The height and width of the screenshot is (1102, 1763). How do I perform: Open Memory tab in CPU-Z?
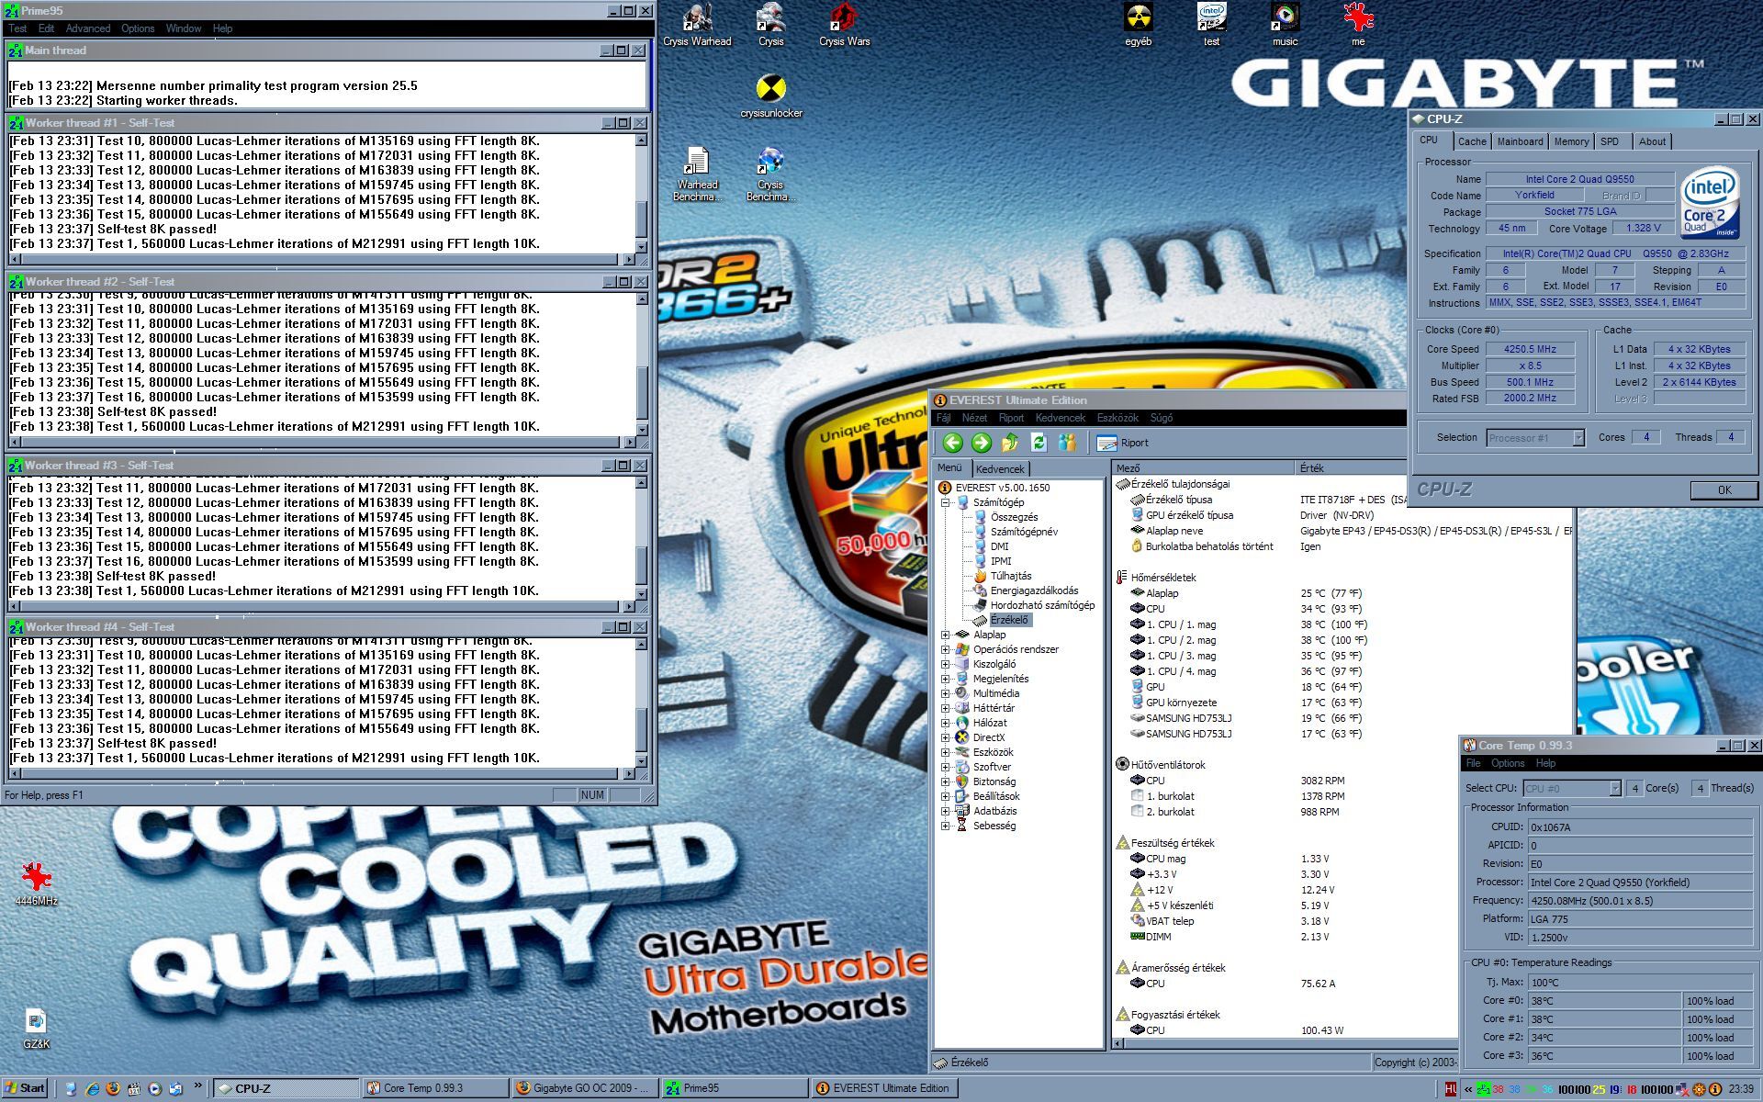point(1571,141)
